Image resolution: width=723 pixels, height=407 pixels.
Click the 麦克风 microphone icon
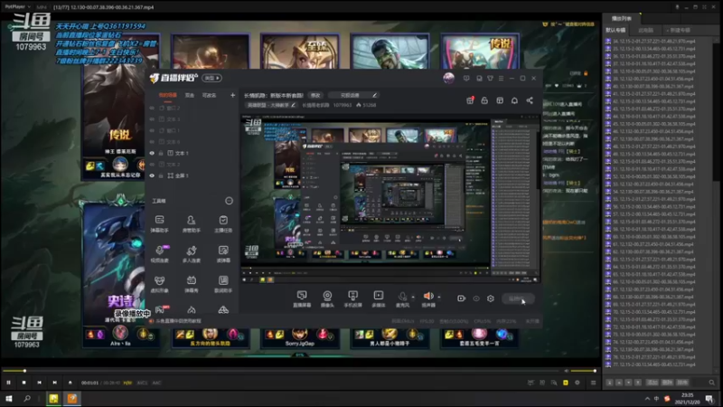click(402, 298)
